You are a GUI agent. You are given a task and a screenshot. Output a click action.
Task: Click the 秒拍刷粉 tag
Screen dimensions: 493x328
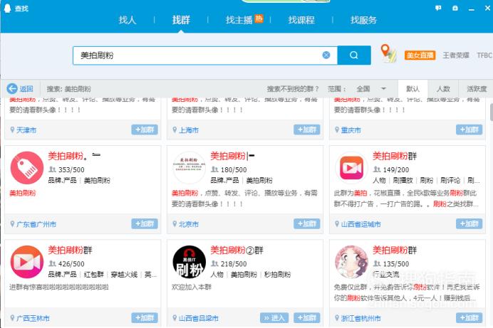coord(277,275)
